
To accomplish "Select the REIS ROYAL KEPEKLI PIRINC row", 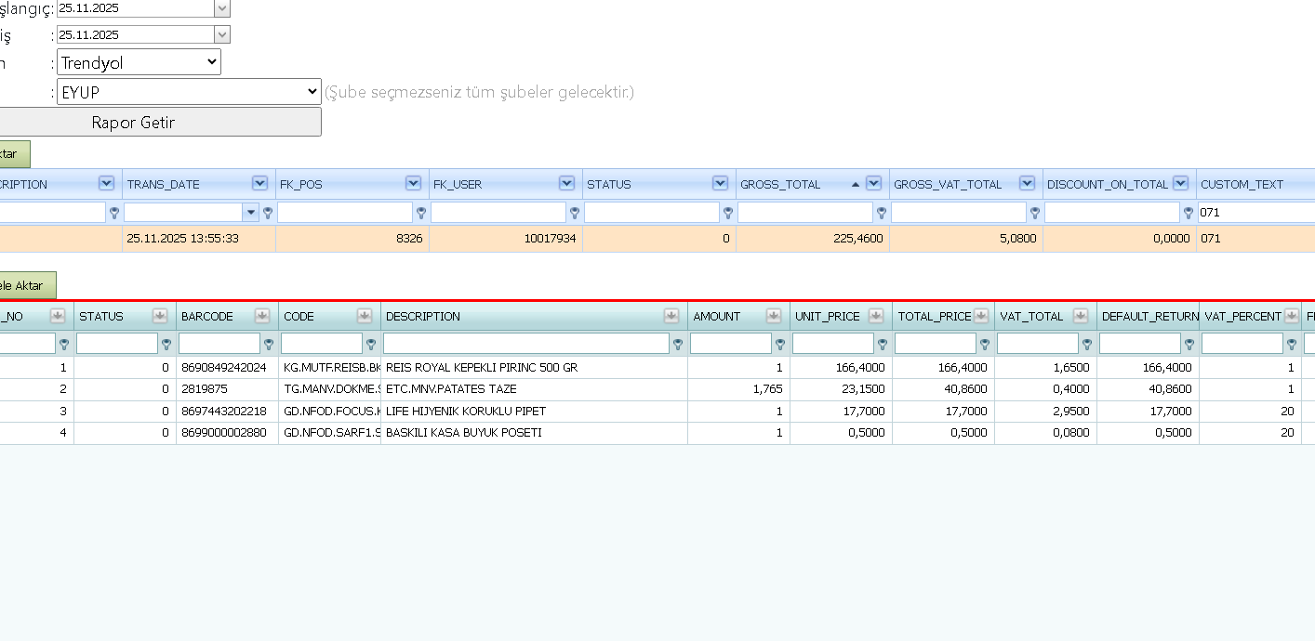I will click(x=657, y=367).
